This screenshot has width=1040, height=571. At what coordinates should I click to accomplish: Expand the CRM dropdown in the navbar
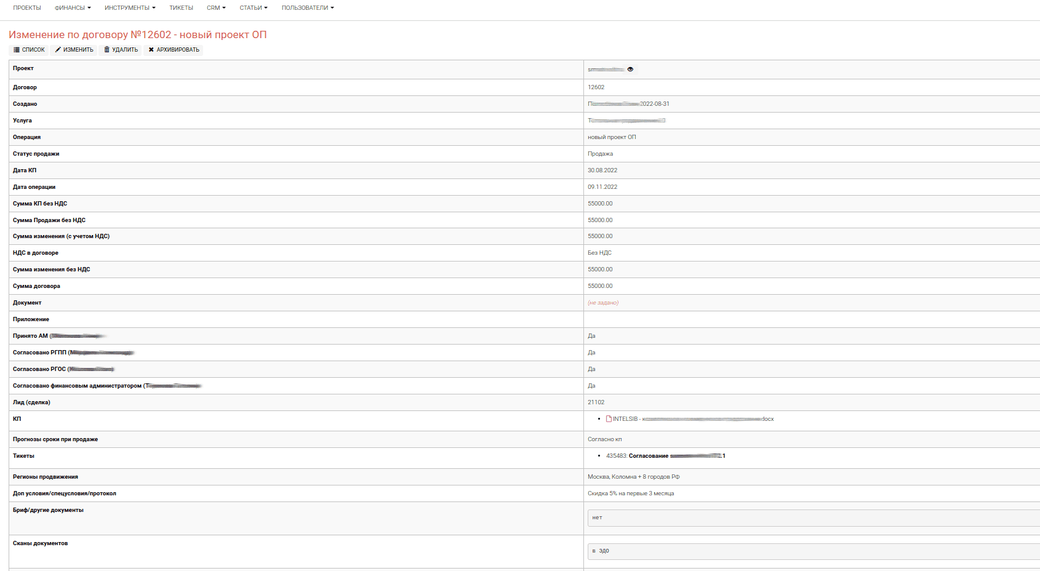click(x=216, y=8)
